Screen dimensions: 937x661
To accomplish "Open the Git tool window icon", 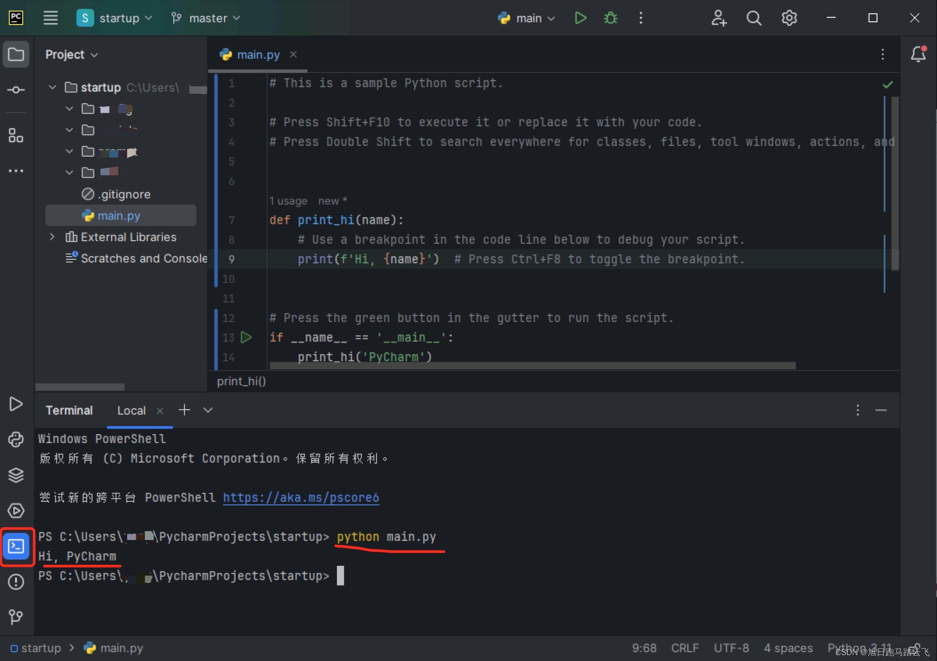I will click(x=16, y=617).
